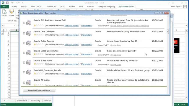Image resolution: width=189 pixels, height=106 pixels.
Task: Switch to the Purchasing sheet tab
Action: (x=35, y=101)
